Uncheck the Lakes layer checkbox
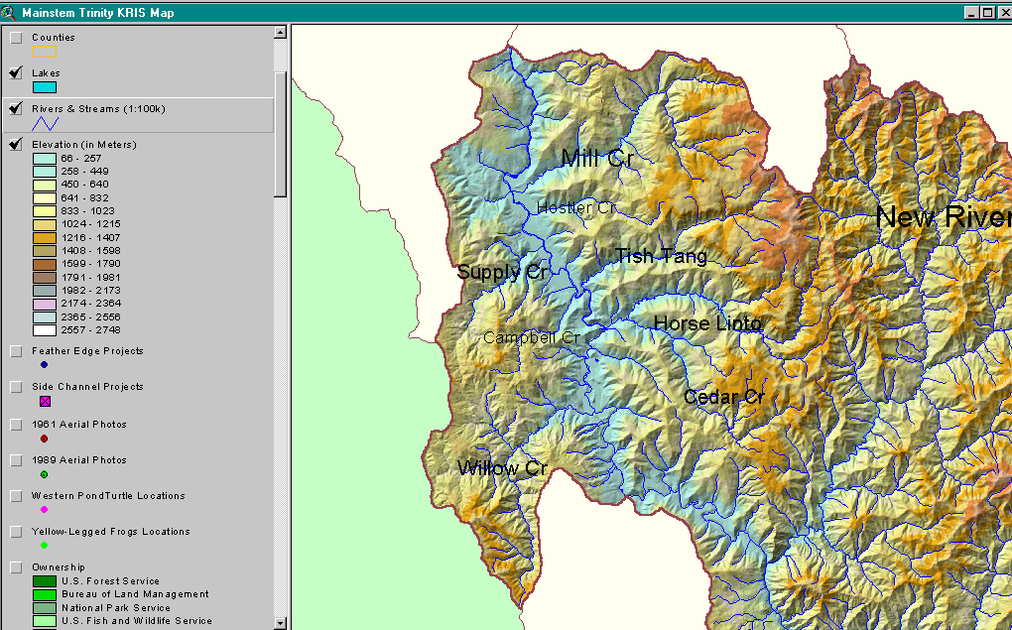The image size is (1012, 630). coord(16,73)
